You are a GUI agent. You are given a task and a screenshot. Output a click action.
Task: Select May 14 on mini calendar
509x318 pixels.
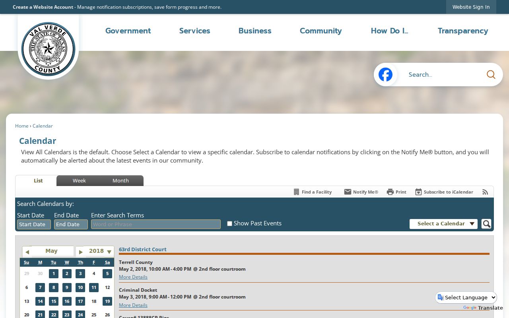[x=40, y=301]
